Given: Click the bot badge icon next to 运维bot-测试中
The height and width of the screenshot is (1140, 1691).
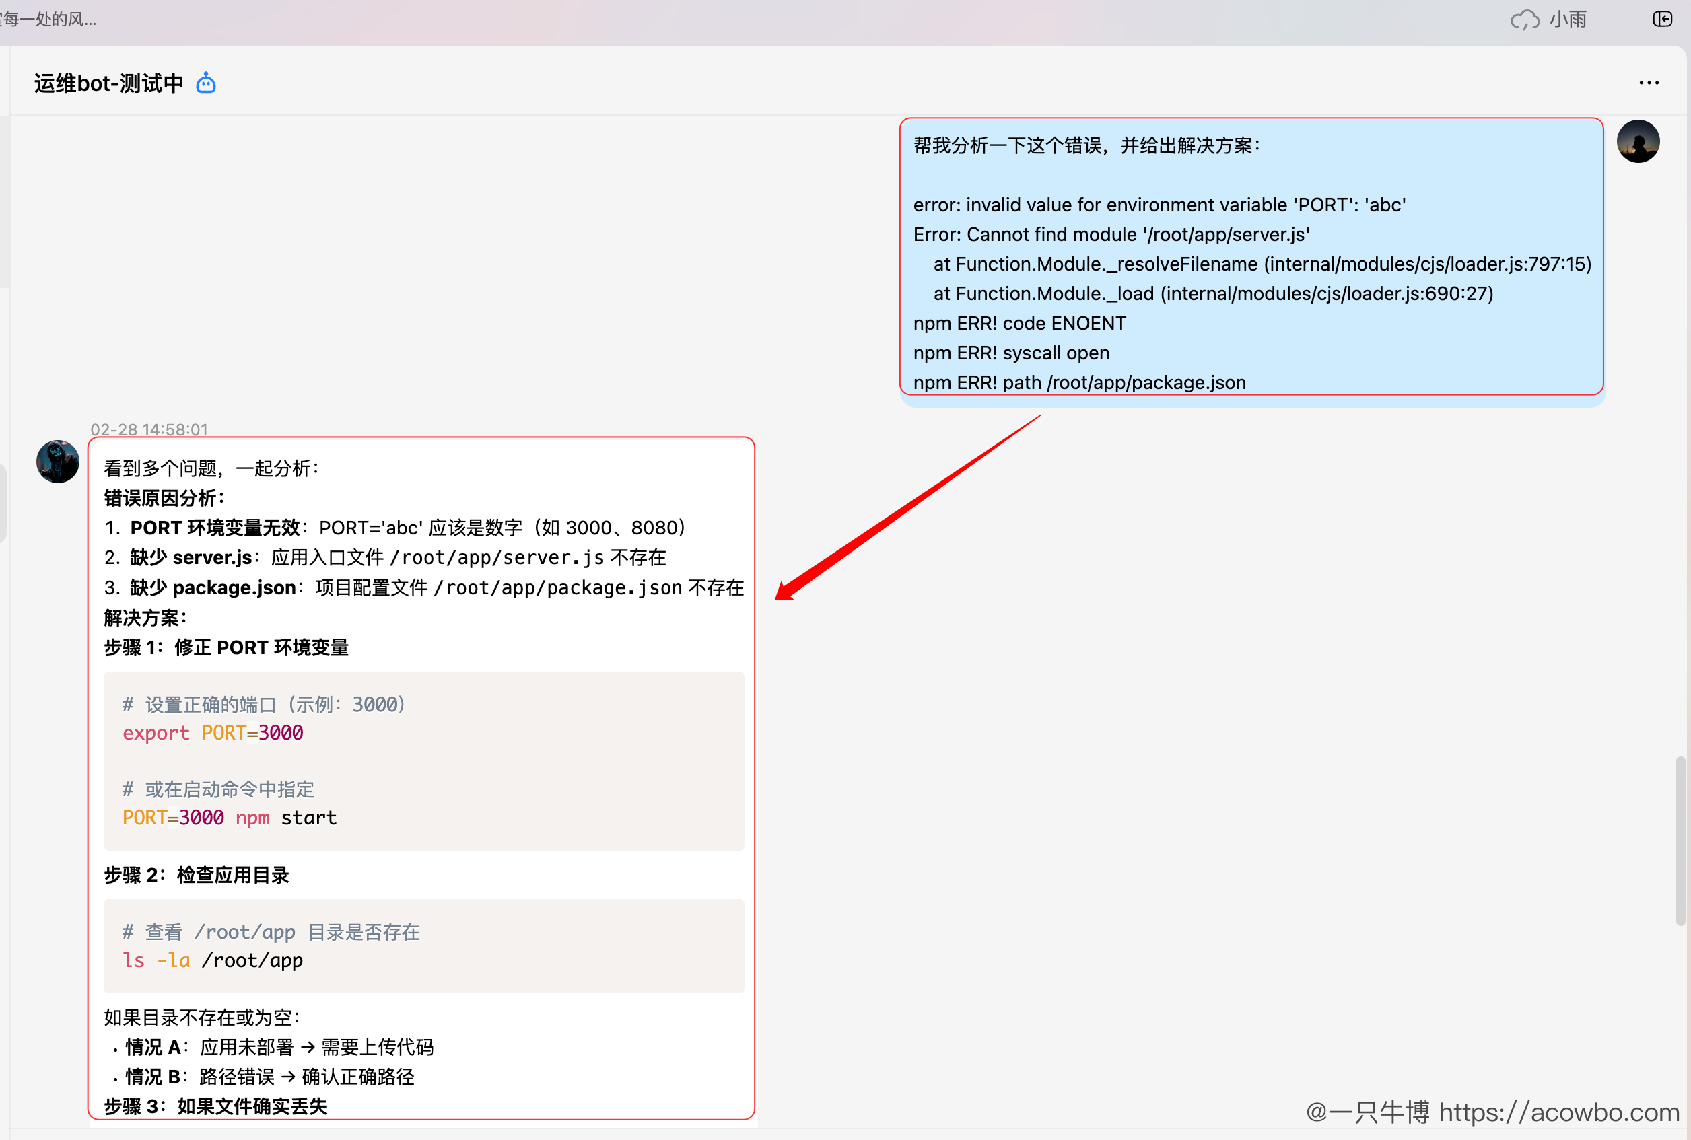Looking at the screenshot, I should click(205, 83).
